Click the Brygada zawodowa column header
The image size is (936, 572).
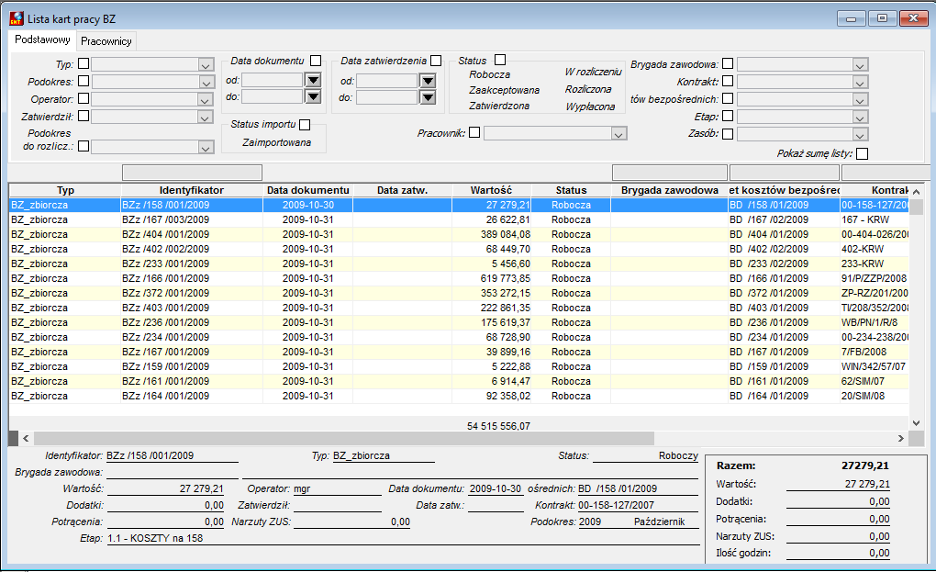(x=669, y=190)
